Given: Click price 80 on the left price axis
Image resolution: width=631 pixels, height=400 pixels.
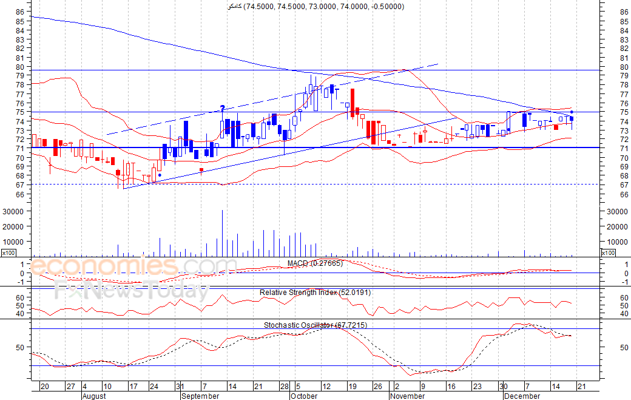Looking at the screenshot, I should (x=20, y=67).
